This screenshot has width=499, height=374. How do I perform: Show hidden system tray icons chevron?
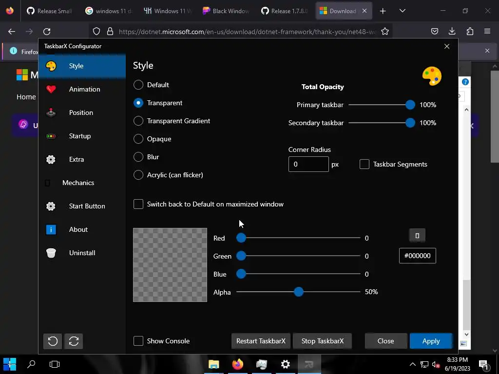[x=412, y=364]
